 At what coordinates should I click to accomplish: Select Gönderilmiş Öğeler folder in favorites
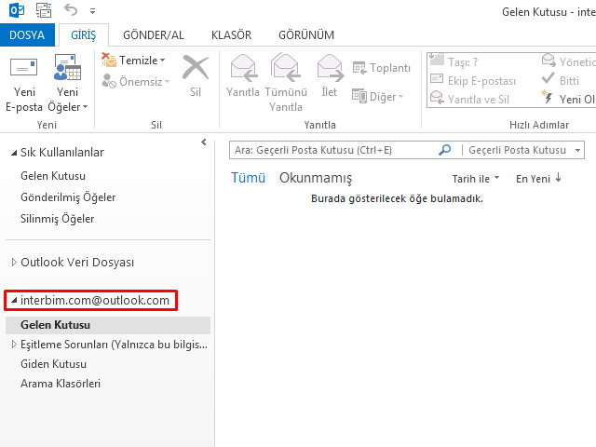tap(68, 197)
